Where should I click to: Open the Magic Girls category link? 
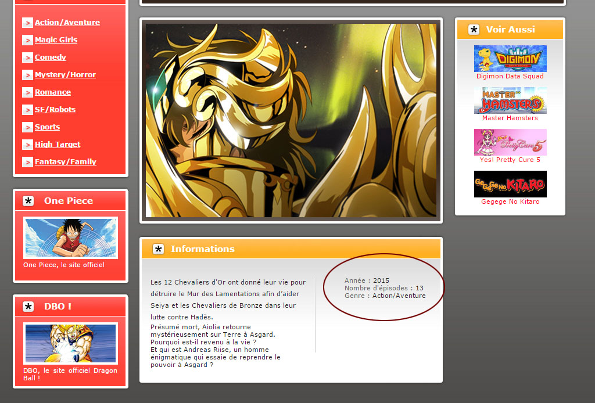click(x=56, y=40)
